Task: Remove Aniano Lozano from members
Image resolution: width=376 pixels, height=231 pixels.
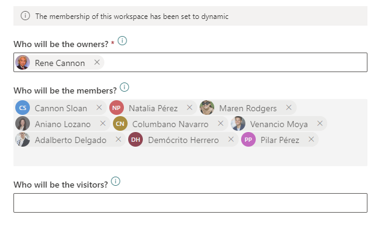Action: click(103, 123)
